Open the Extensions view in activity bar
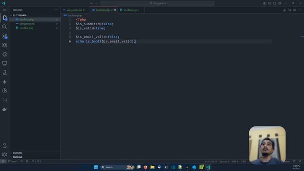 coord(5,54)
